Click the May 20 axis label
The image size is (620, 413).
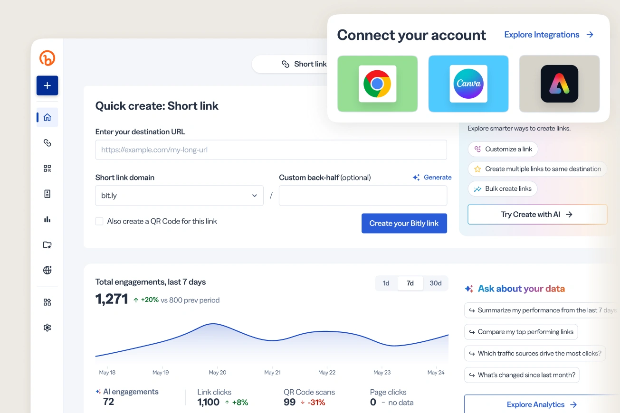(x=217, y=373)
